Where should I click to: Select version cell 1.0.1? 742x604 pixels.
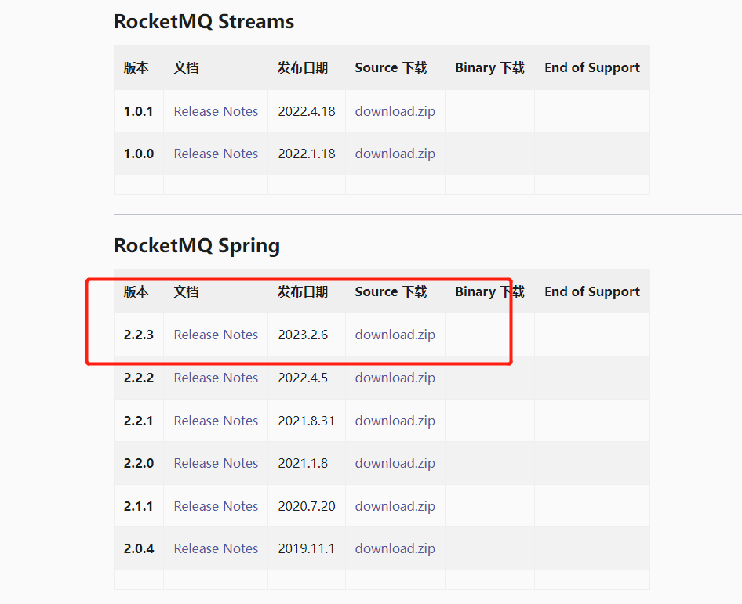point(138,111)
